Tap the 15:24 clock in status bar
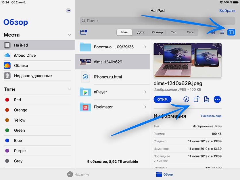 pyautogui.click(x=5, y=2)
